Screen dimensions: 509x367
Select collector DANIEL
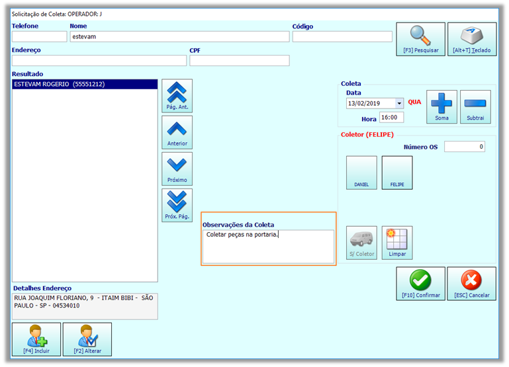361,173
